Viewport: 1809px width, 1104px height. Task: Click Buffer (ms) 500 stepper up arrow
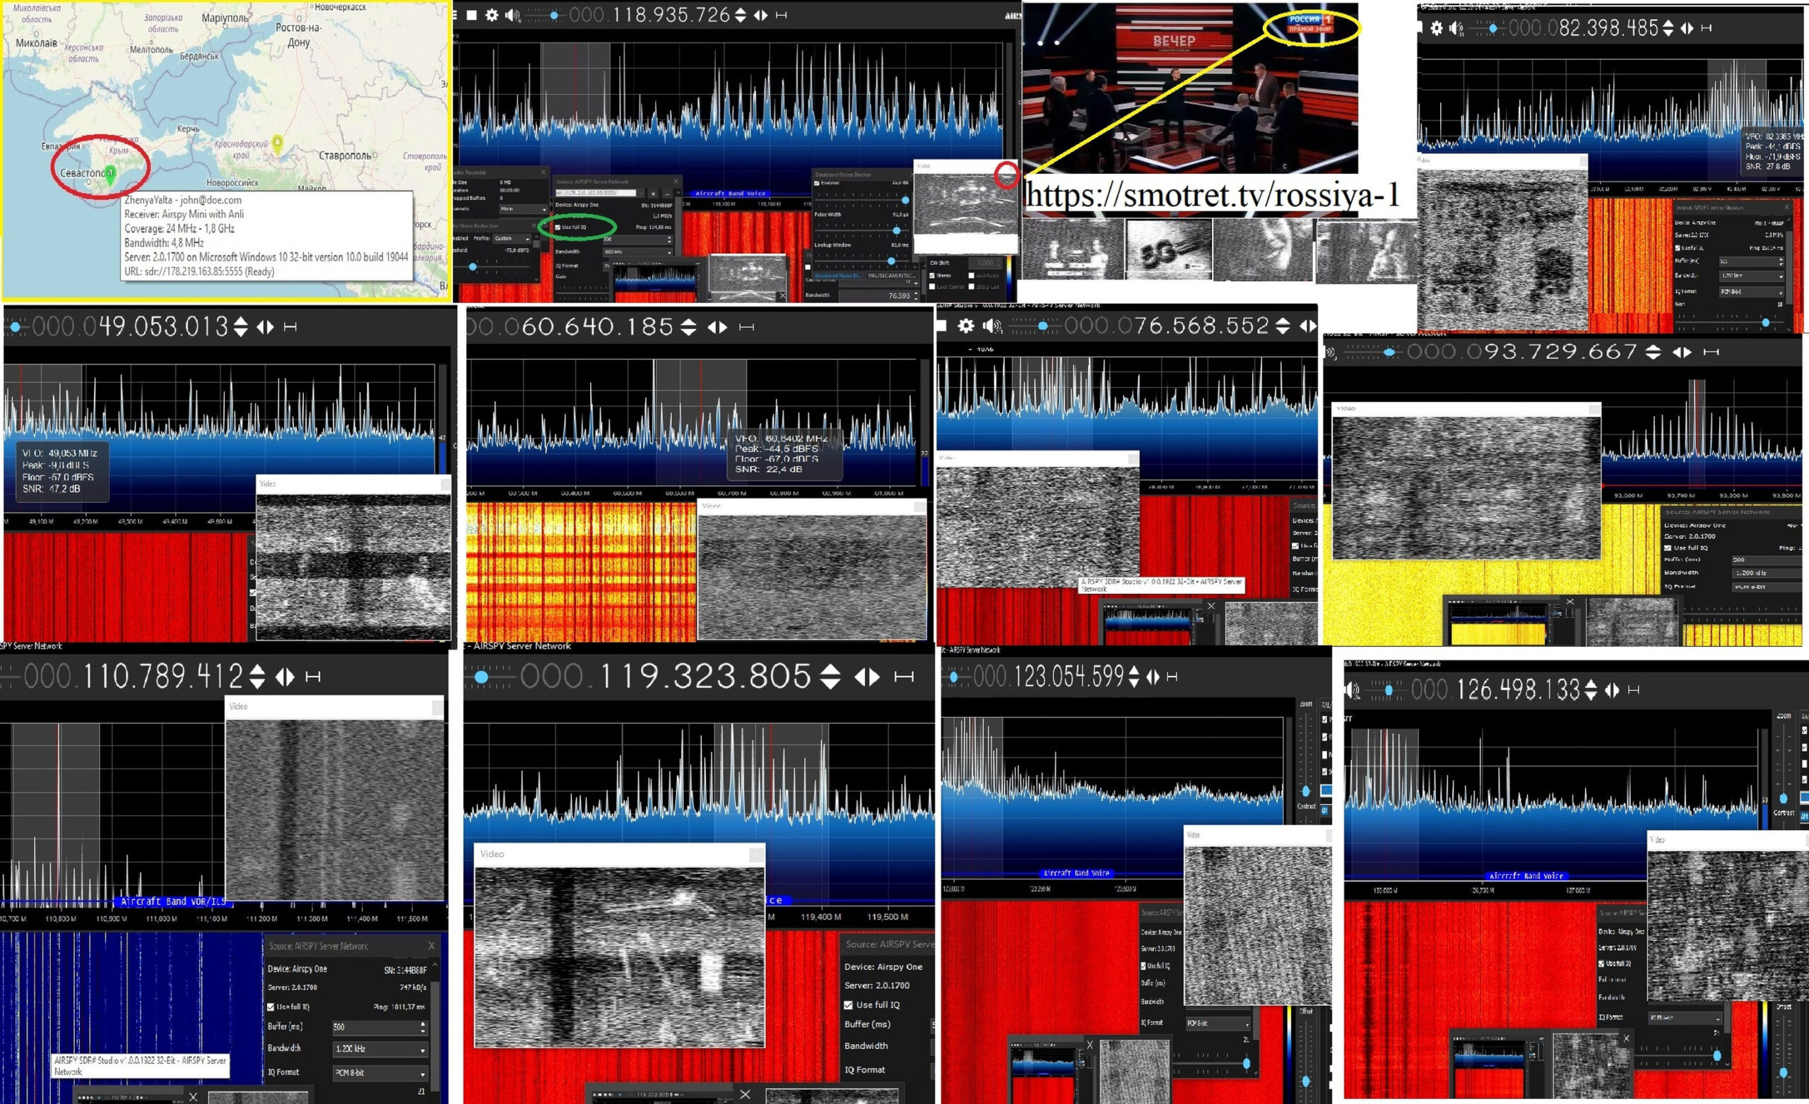pyautogui.click(x=422, y=1023)
